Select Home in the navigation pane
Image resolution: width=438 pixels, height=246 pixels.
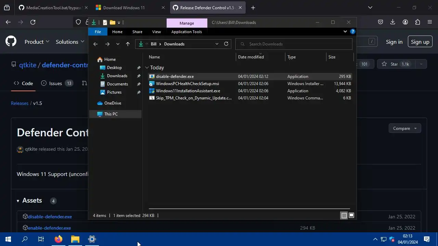point(110,59)
